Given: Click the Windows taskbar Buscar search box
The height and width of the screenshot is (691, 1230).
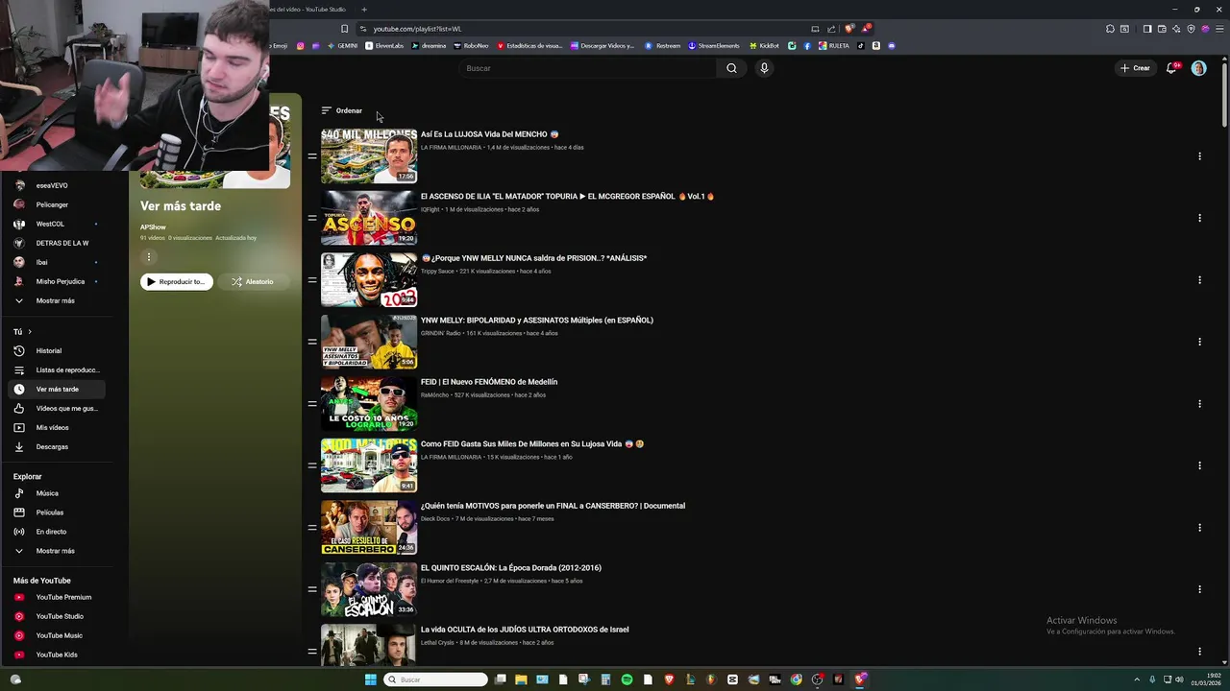Looking at the screenshot, I should tap(437, 679).
